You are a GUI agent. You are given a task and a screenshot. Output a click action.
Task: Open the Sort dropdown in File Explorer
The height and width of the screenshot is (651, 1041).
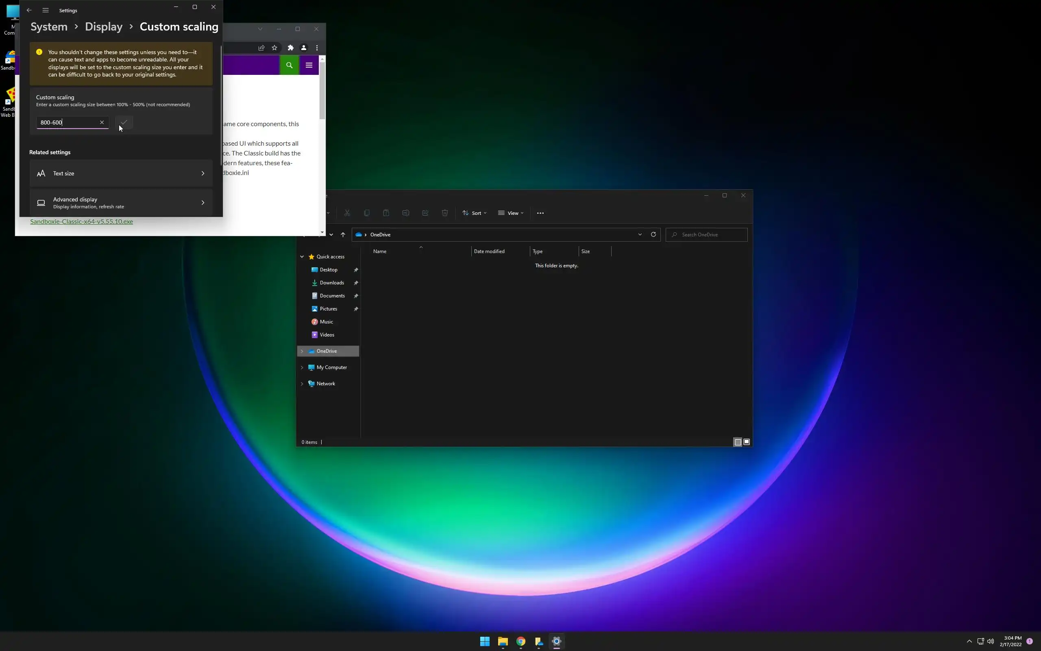(x=474, y=213)
